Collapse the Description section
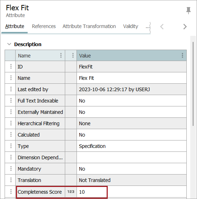The image size is (197, 199). coord(9,44)
